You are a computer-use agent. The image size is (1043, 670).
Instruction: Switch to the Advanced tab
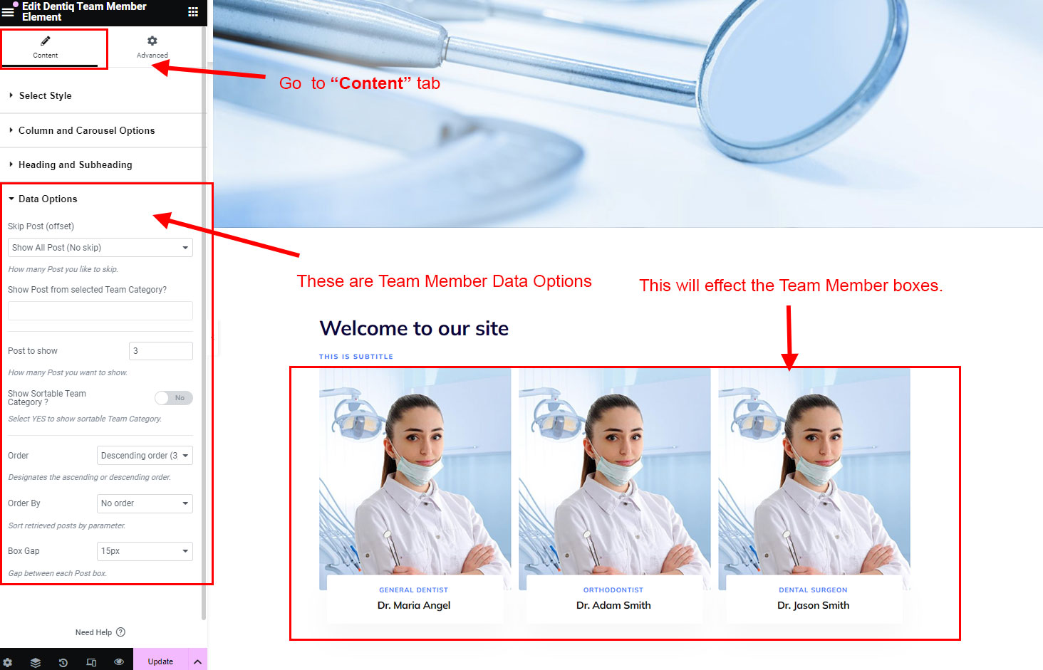[x=152, y=47]
